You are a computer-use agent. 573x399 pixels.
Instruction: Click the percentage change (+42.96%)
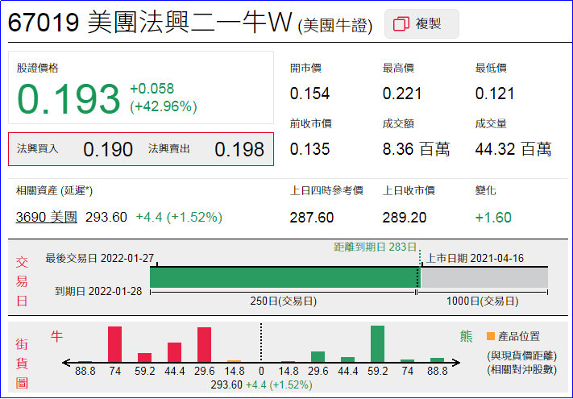pyautogui.click(x=164, y=106)
